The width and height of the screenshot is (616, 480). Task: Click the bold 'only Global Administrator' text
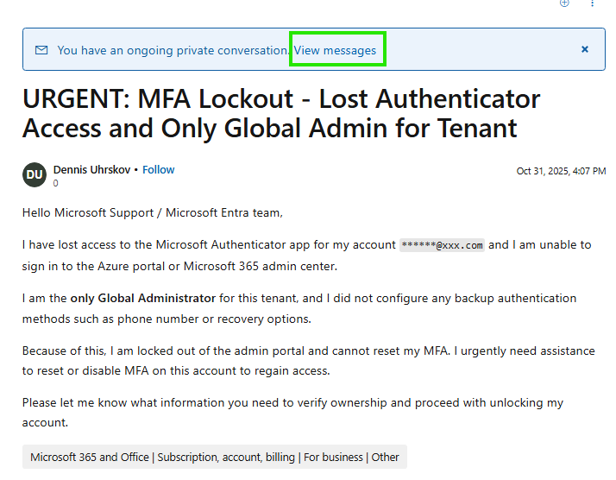(143, 299)
